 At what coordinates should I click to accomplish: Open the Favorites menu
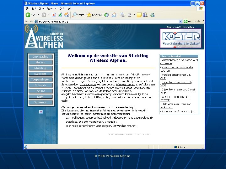click(51, 8)
